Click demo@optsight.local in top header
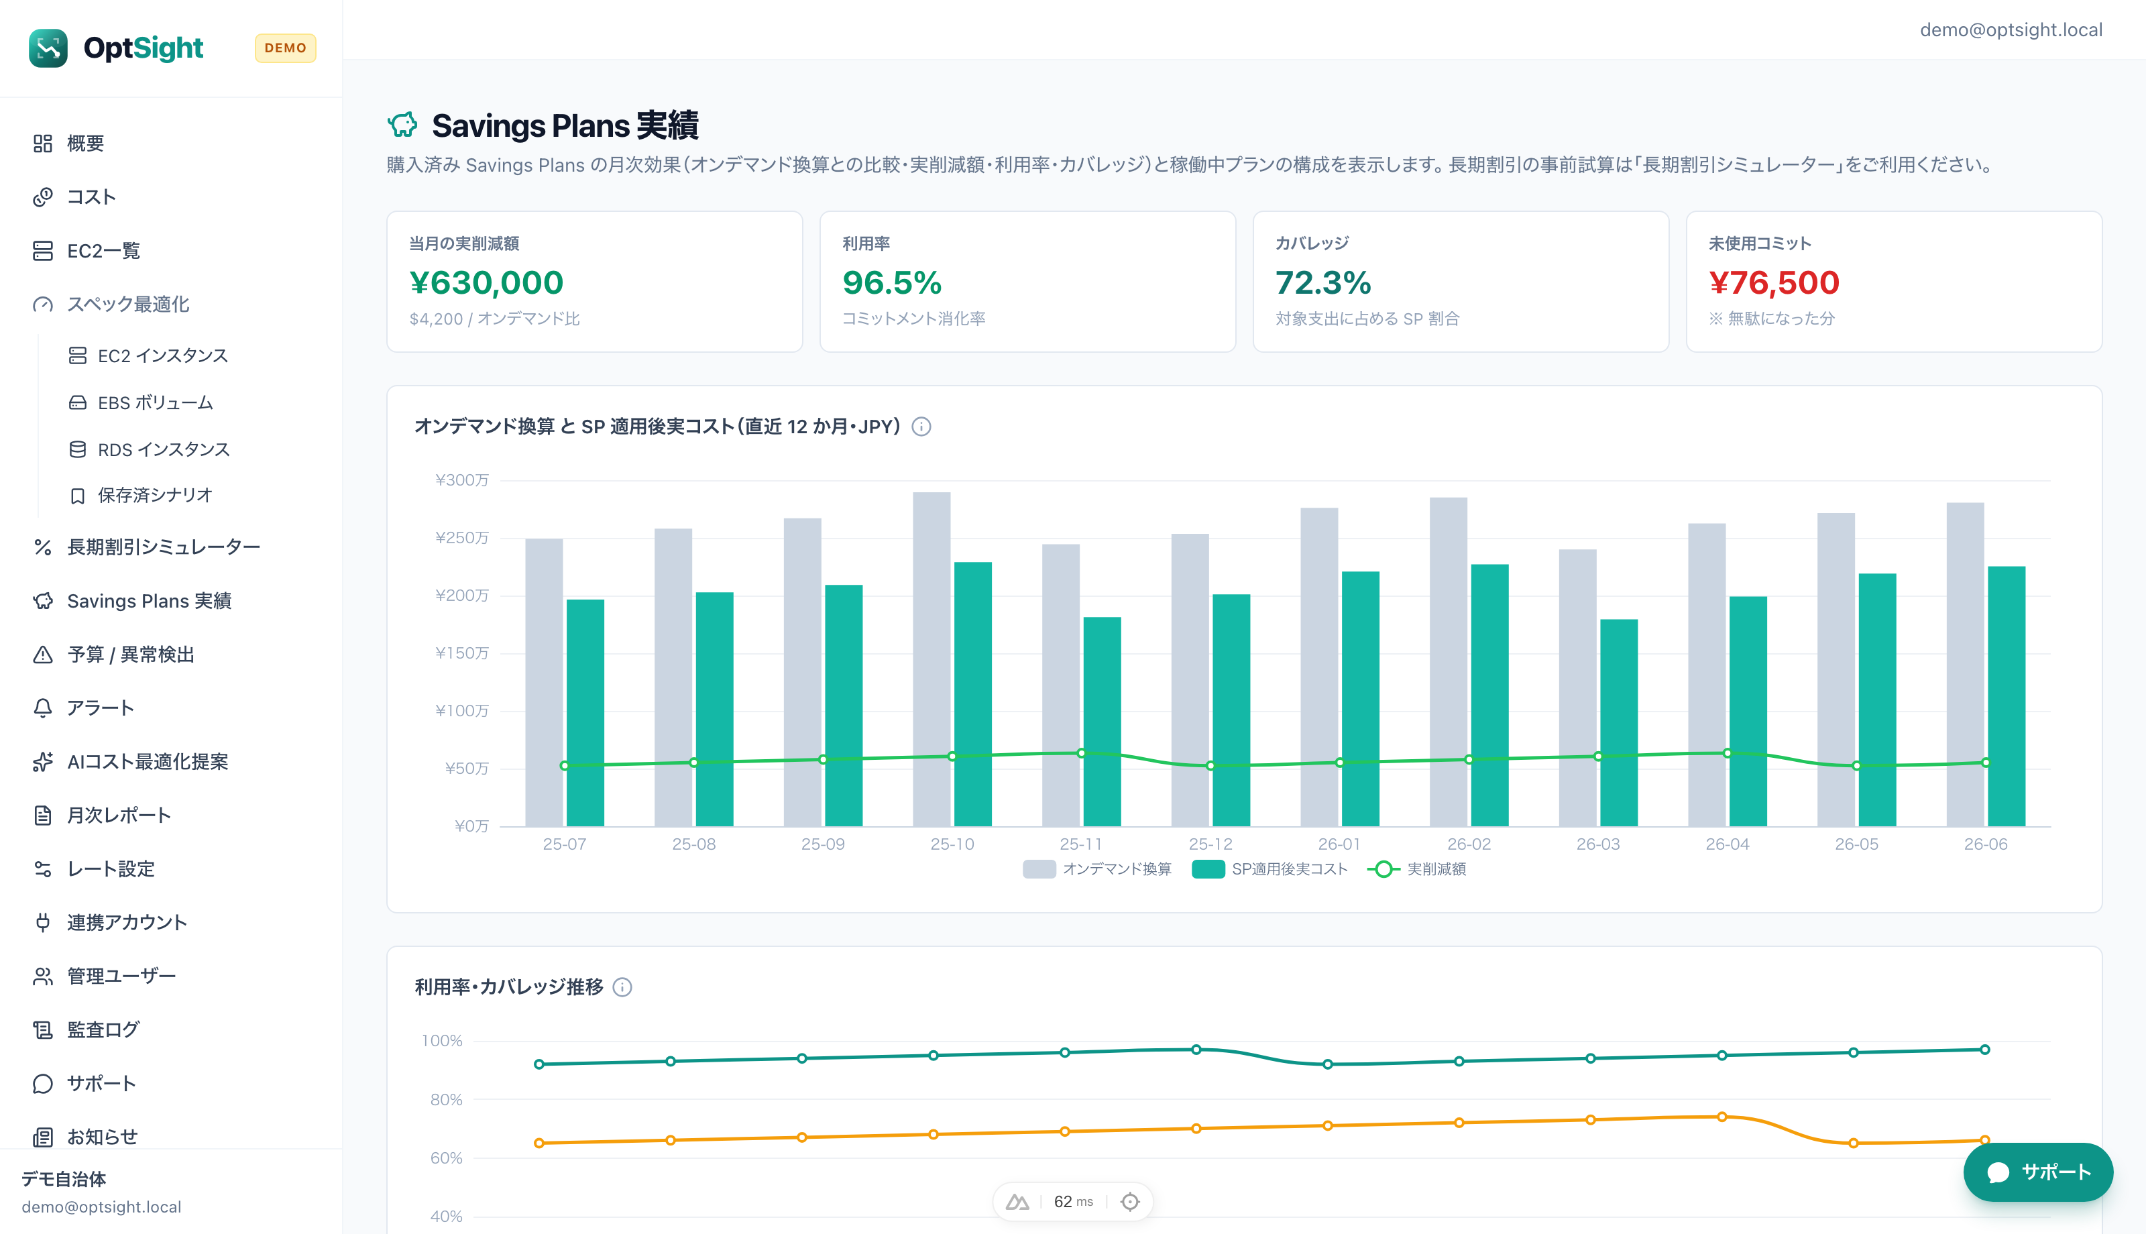 click(2011, 30)
